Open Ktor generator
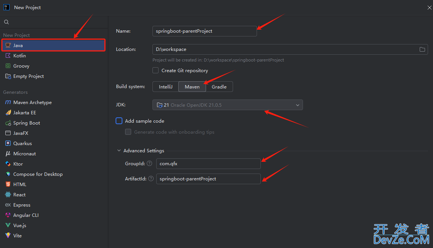The image size is (433, 248). tap(53, 164)
